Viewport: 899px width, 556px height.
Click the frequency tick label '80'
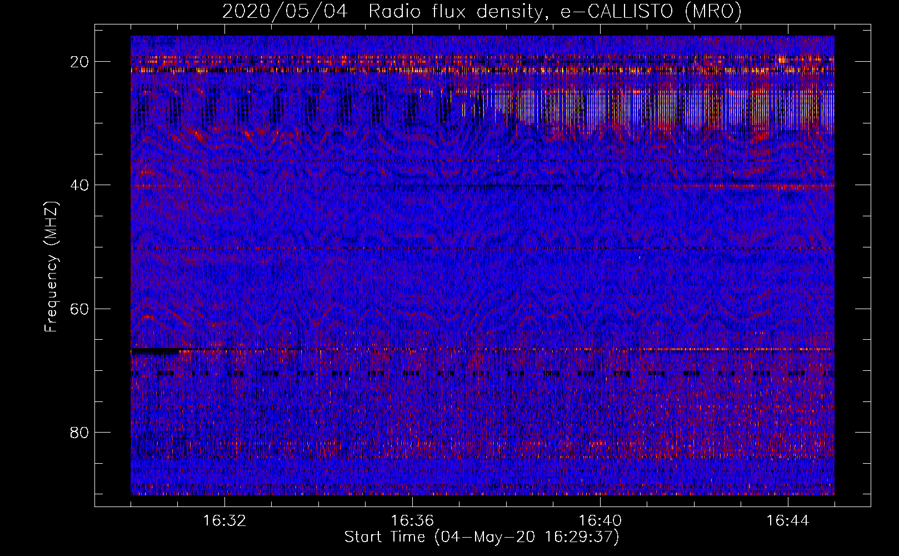click(x=79, y=432)
